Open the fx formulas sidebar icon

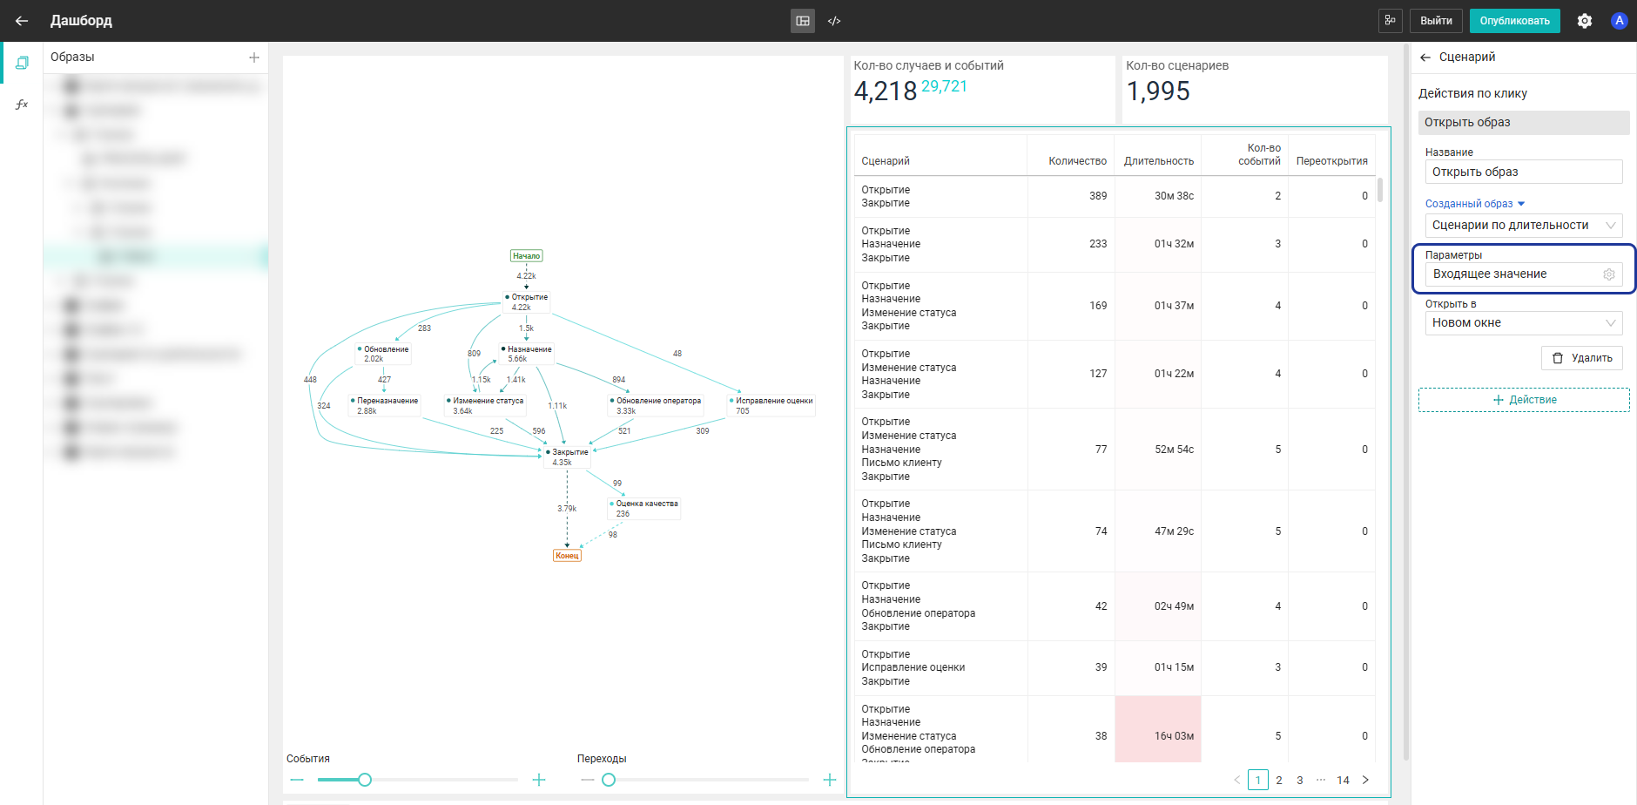pyautogui.click(x=22, y=105)
